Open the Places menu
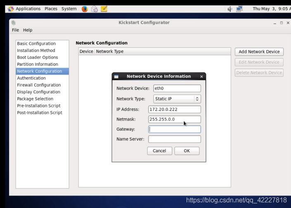This screenshot has height=208, width=291. tap(51, 9)
